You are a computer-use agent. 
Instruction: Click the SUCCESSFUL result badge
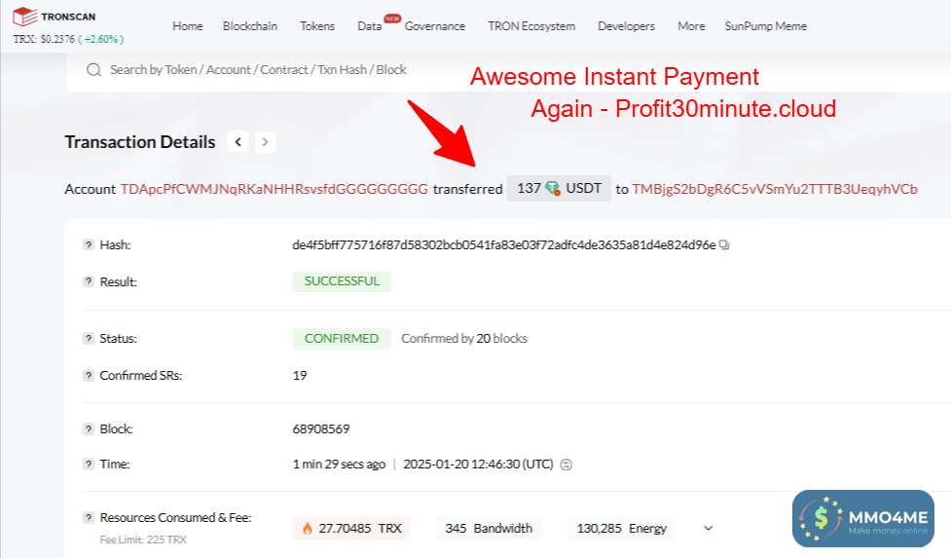tap(342, 281)
